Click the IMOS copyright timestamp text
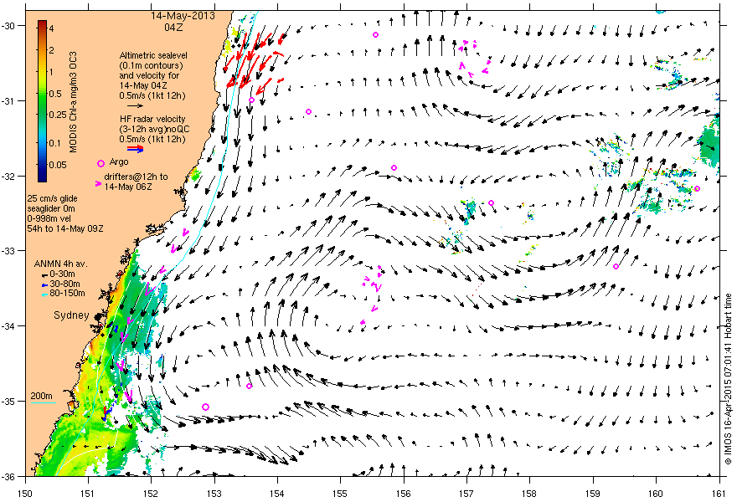Image resolution: width=737 pixels, height=502 pixels. point(728,380)
